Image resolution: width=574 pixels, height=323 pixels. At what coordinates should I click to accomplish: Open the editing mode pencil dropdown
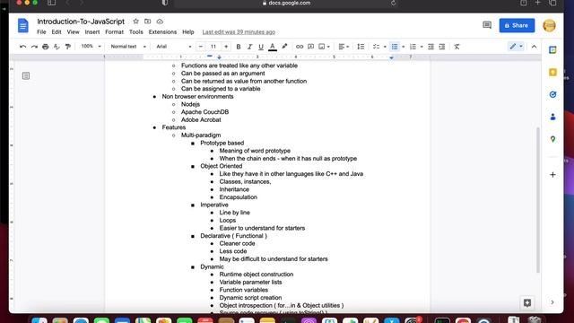517,46
